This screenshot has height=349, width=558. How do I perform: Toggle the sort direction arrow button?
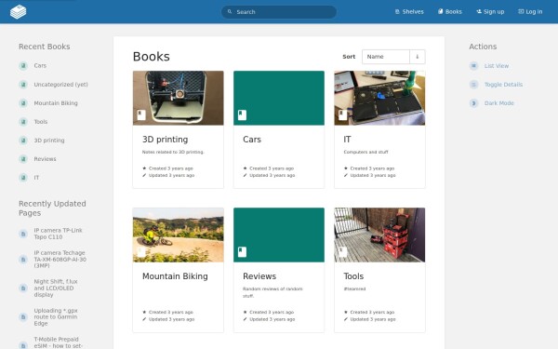click(418, 57)
